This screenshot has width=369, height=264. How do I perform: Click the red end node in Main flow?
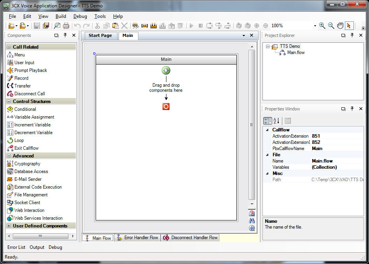166,107
